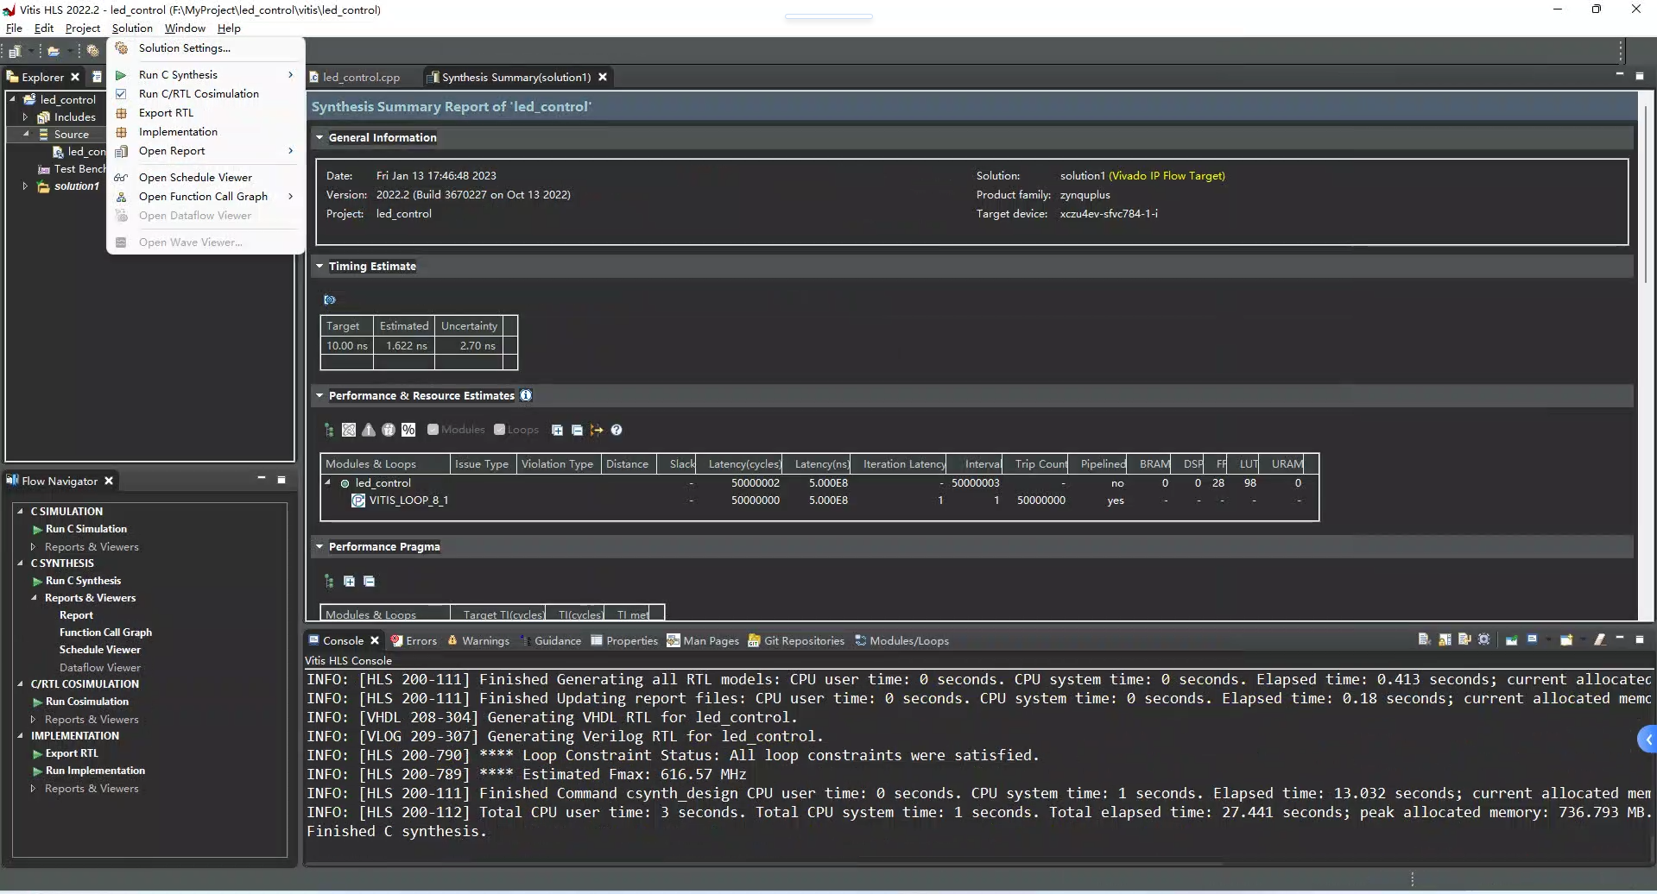
Task: Click the Open Project folder toolbar icon
Action: (x=54, y=52)
